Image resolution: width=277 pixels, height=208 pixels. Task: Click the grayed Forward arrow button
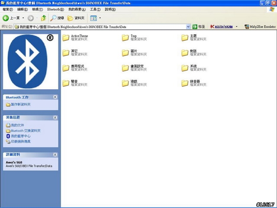tap(31, 18)
